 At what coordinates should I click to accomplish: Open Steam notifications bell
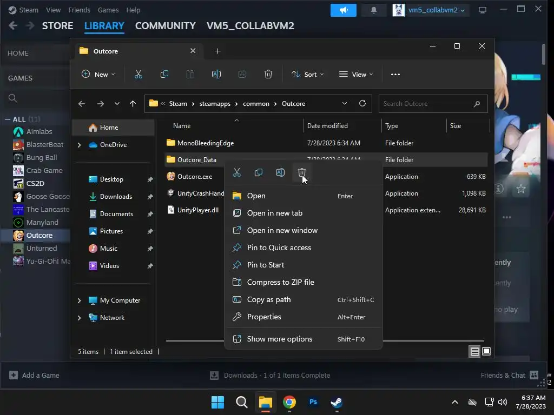coord(373,10)
